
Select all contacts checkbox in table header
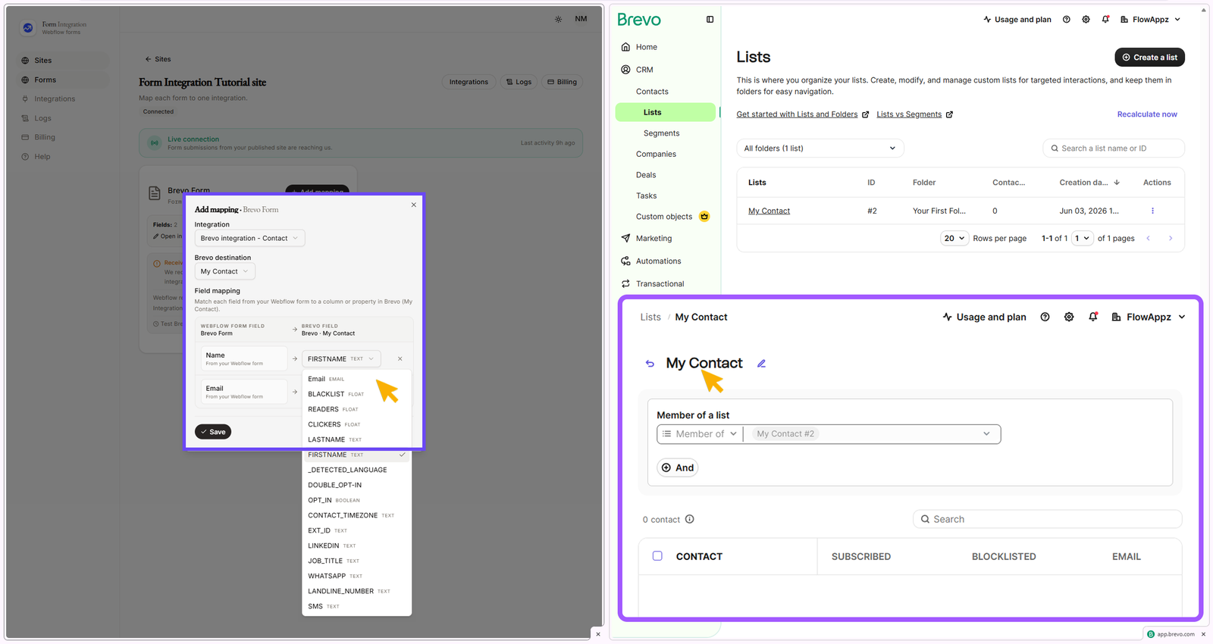coord(657,556)
